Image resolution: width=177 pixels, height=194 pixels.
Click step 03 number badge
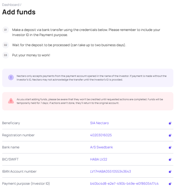point(6,55)
